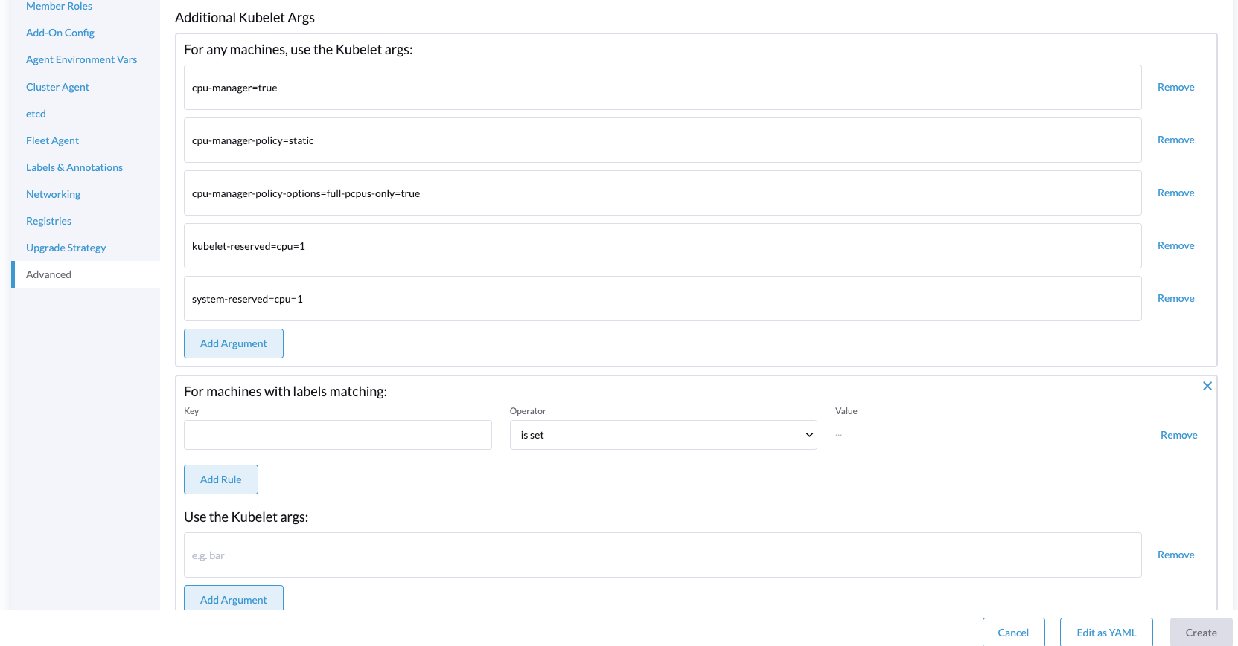Viewport: 1238px width, 646px height.
Task: Switch to Networking section
Action: point(53,194)
